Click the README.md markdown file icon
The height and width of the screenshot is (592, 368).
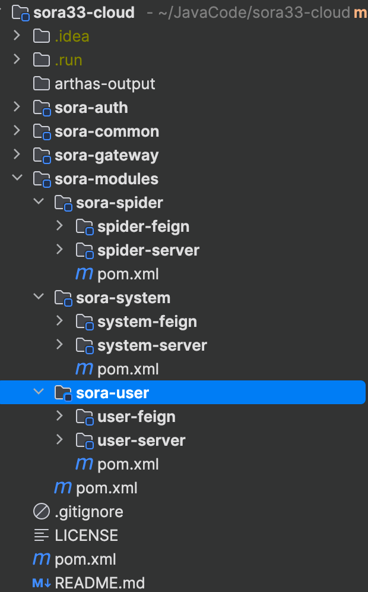click(41, 583)
